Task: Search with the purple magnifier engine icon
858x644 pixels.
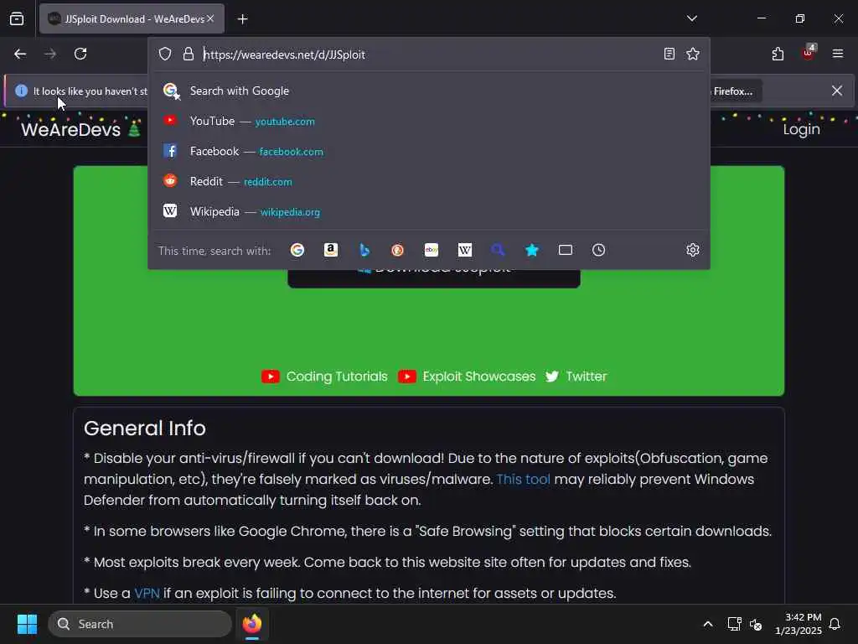Action: tap(498, 250)
